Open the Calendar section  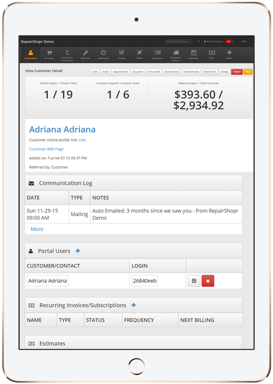[x=193, y=55]
